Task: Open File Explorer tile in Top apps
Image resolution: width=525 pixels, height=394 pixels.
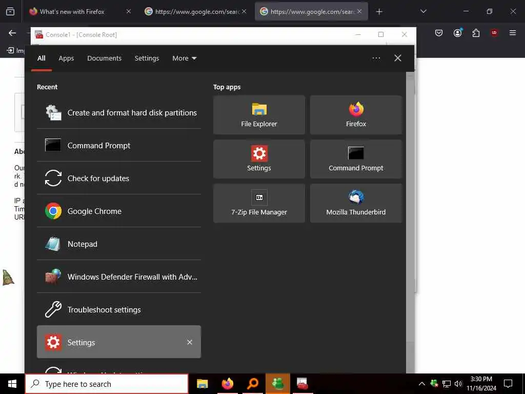Action: (259, 115)
